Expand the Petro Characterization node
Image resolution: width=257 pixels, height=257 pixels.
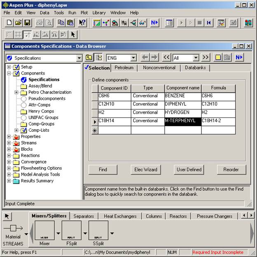click(x=16, y=92)
